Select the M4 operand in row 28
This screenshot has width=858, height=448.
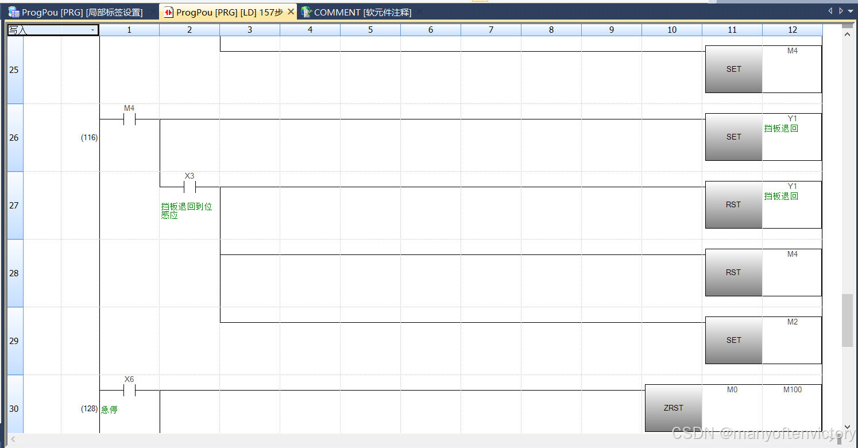pyautogui.click(x=792, y=254)
